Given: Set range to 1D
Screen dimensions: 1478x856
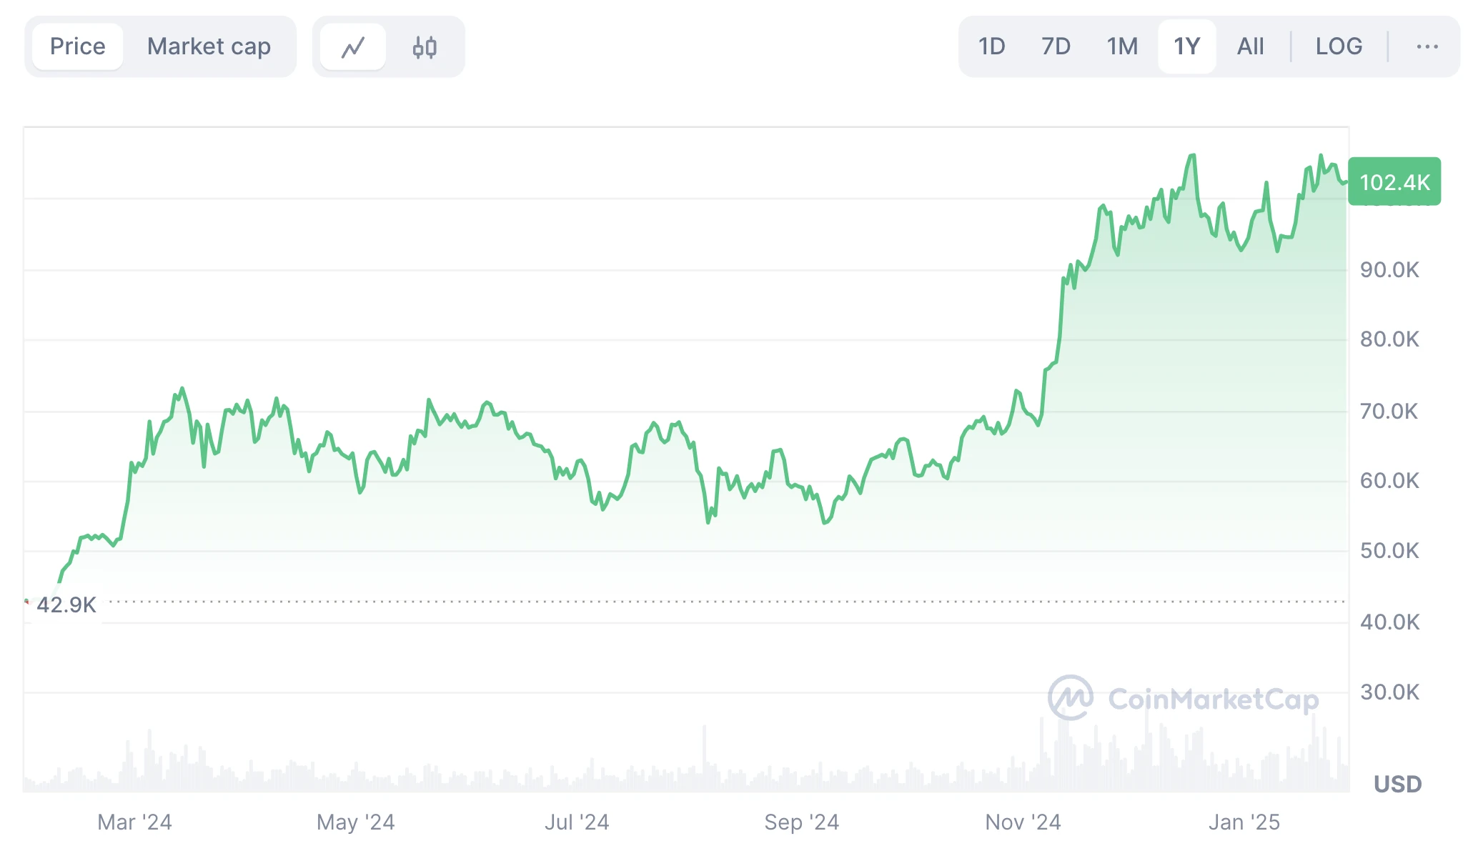Looking at the screenshot, I should point(991,46).
